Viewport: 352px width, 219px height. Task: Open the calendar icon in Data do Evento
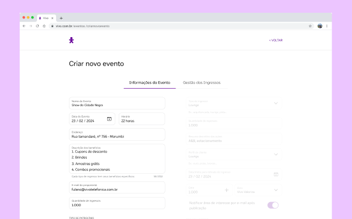click(109, 119)
